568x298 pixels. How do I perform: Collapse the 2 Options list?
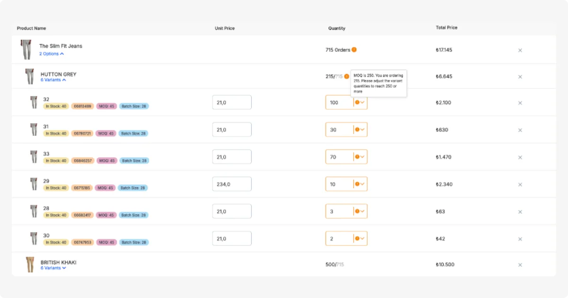tap(52, 54)
